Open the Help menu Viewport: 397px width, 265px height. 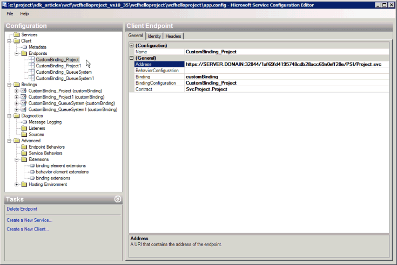(x=24, y=13)
